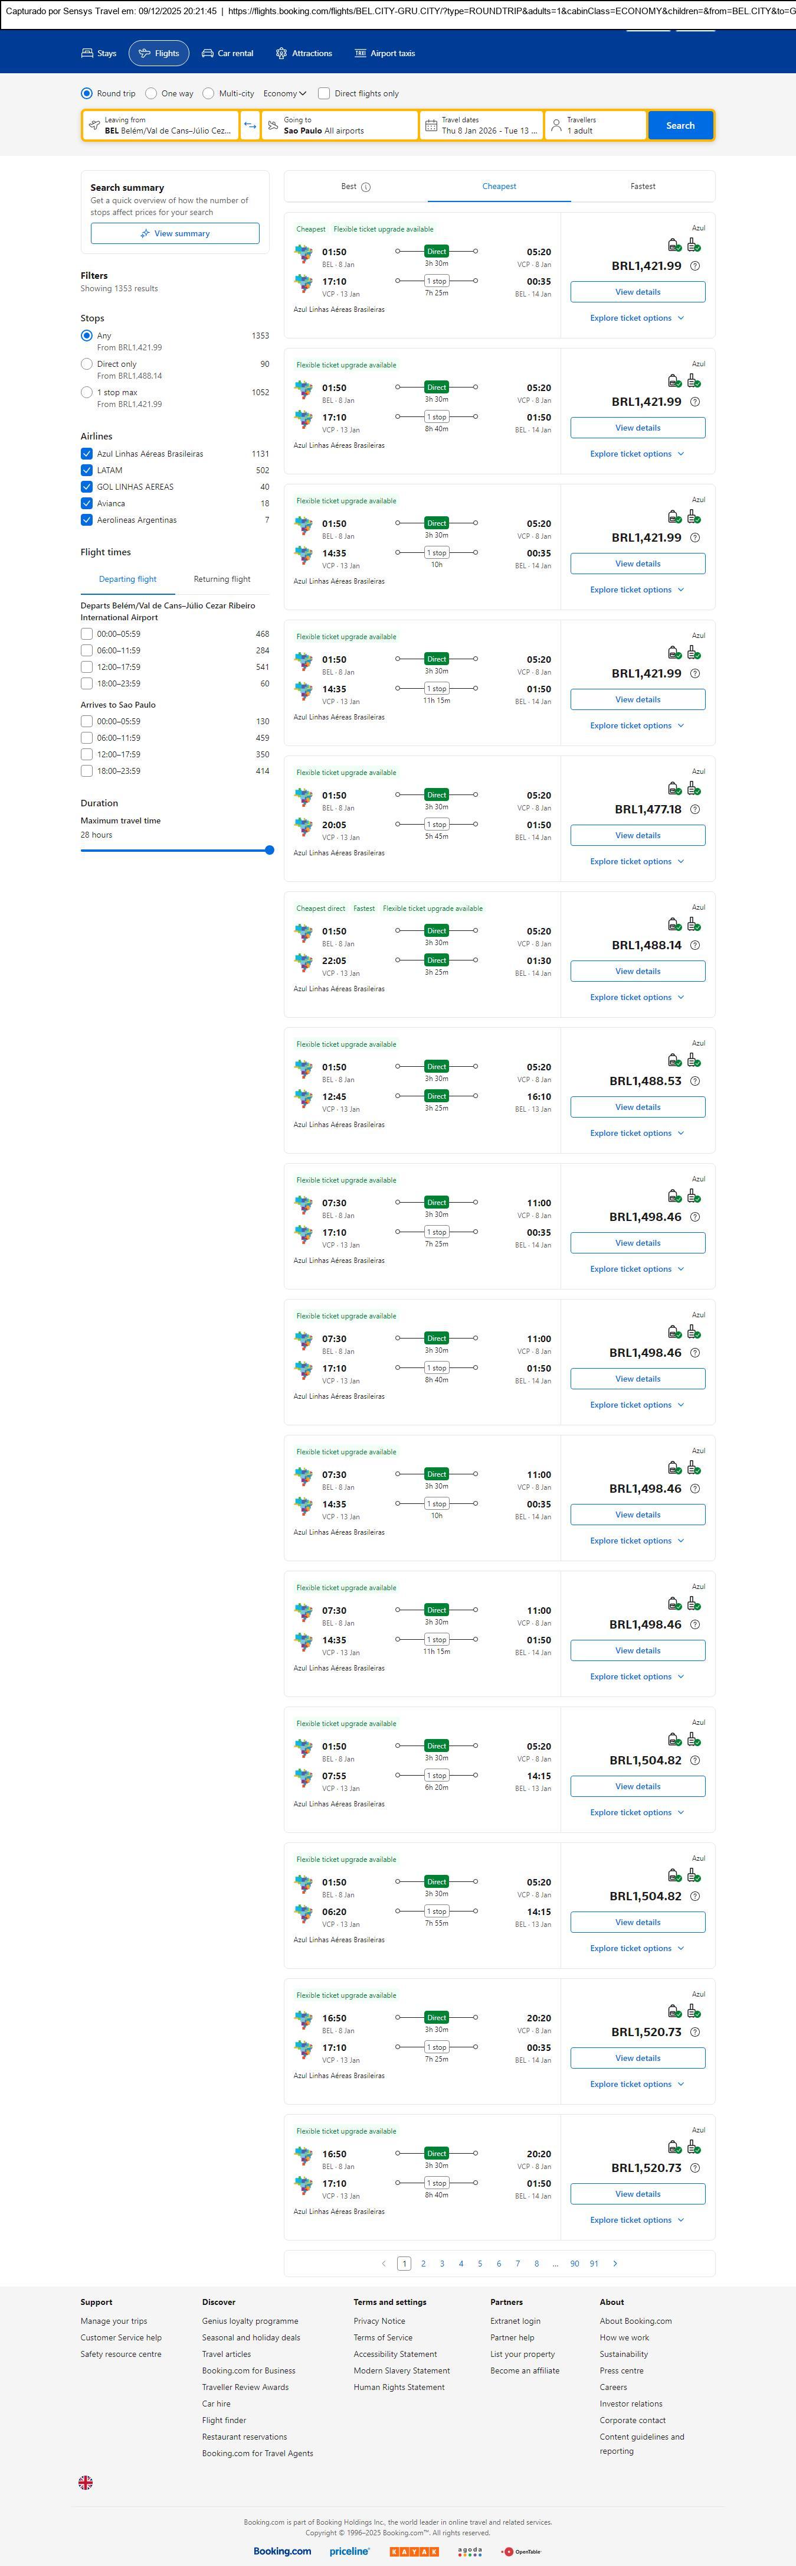Select the Direct only stops option
Screen dimensions: 796x2566
click(87, 364)
